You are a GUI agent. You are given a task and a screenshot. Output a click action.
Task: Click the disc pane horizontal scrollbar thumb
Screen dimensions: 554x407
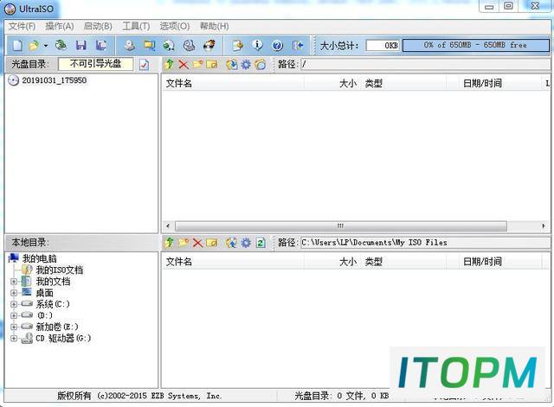[340, 226]
